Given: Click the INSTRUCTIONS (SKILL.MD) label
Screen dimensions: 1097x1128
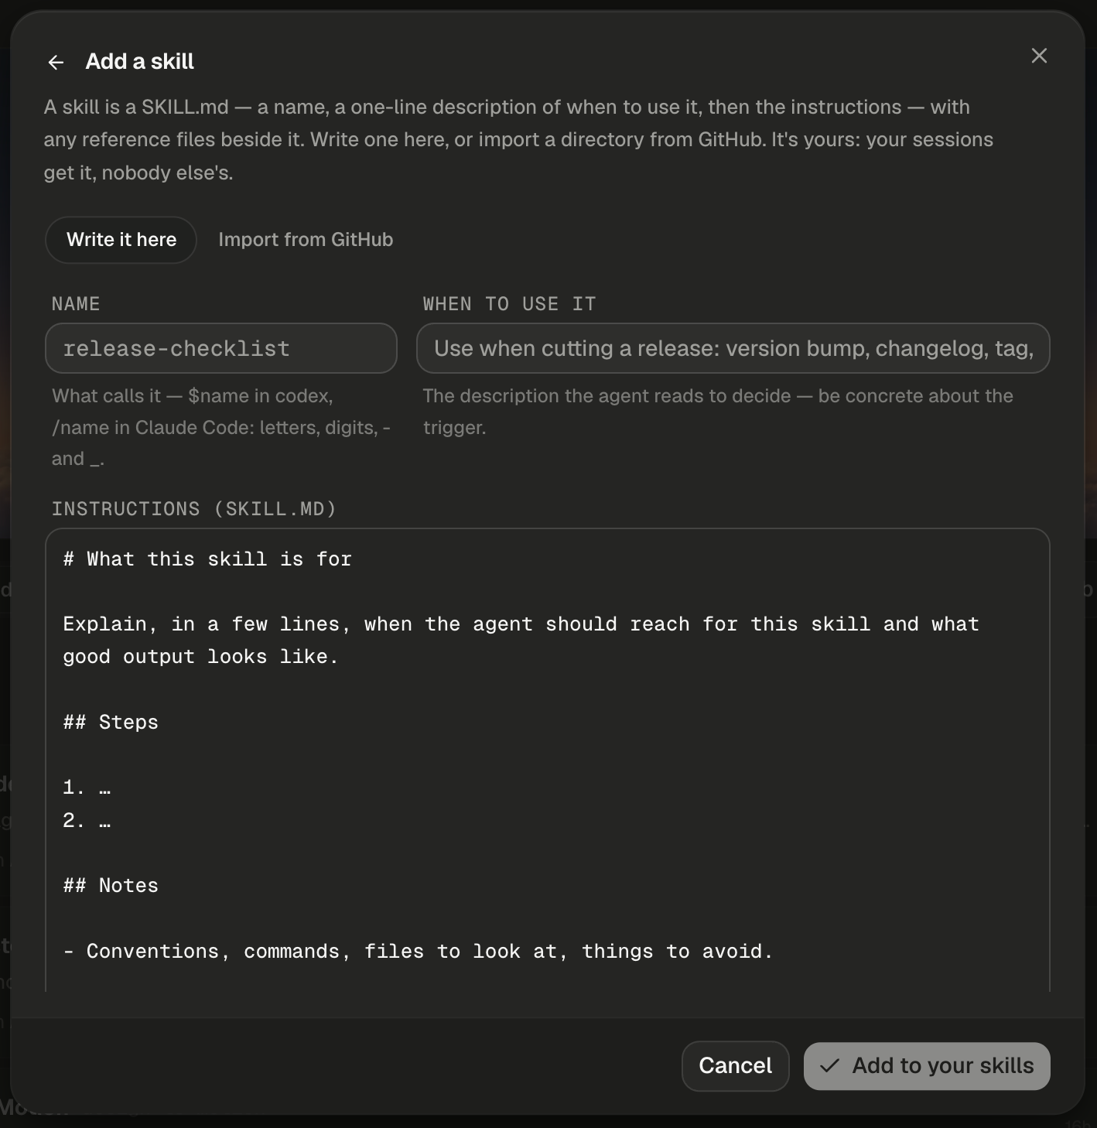Looking at the screenshot, I should pos(193,509).
